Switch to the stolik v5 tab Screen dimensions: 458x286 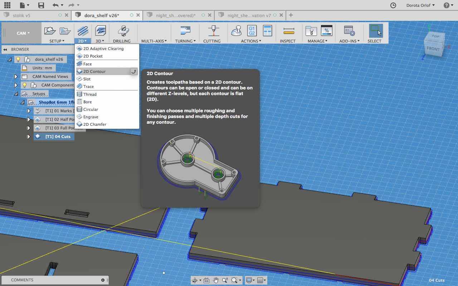tap(21, 15)
